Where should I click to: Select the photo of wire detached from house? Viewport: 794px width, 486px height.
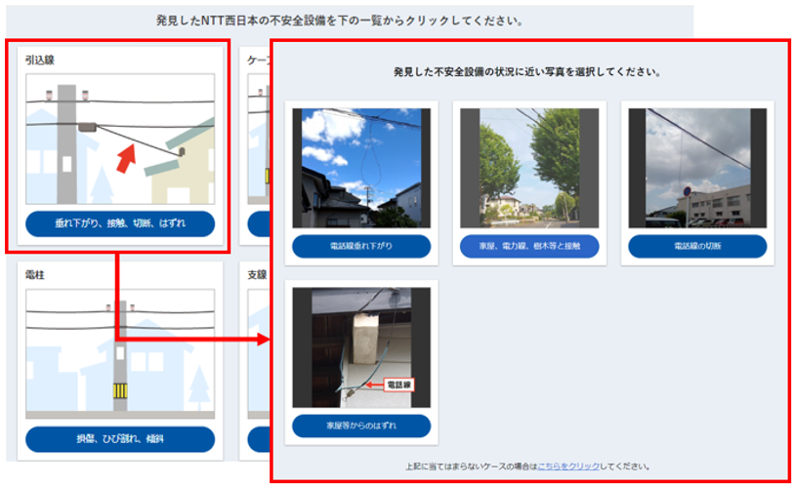(361, 348)
